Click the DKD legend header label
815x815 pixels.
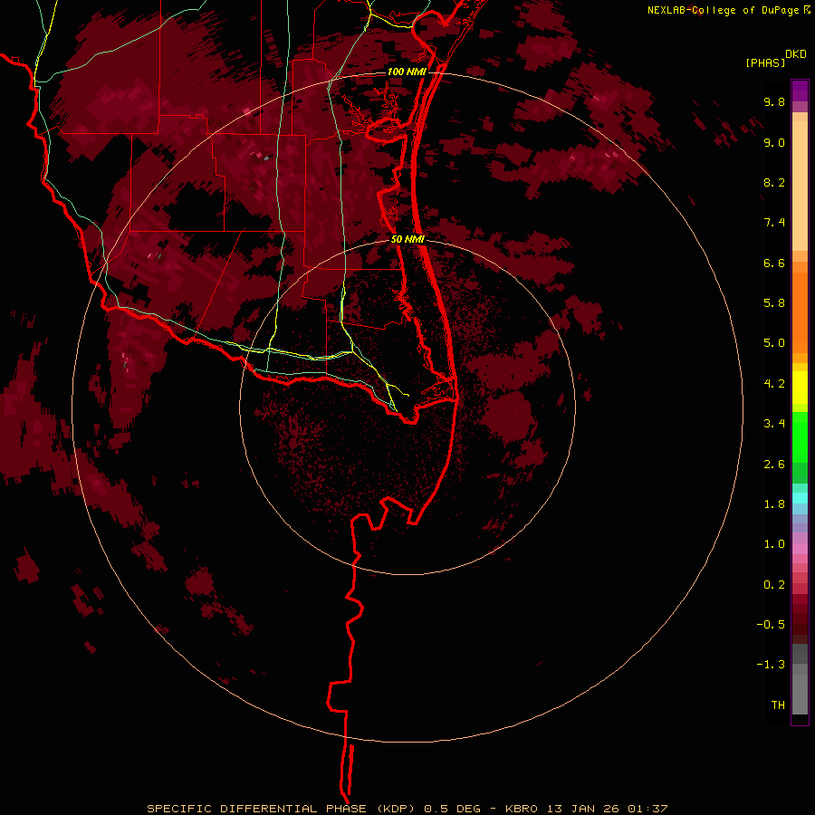(796, 54)
